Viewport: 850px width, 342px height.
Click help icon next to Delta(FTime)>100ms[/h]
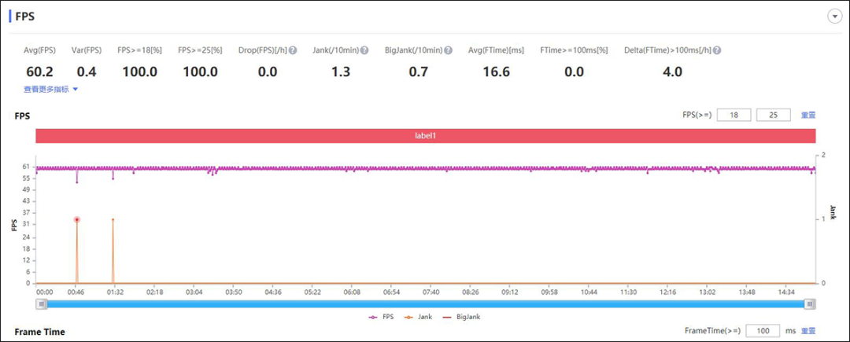point(717,50)
